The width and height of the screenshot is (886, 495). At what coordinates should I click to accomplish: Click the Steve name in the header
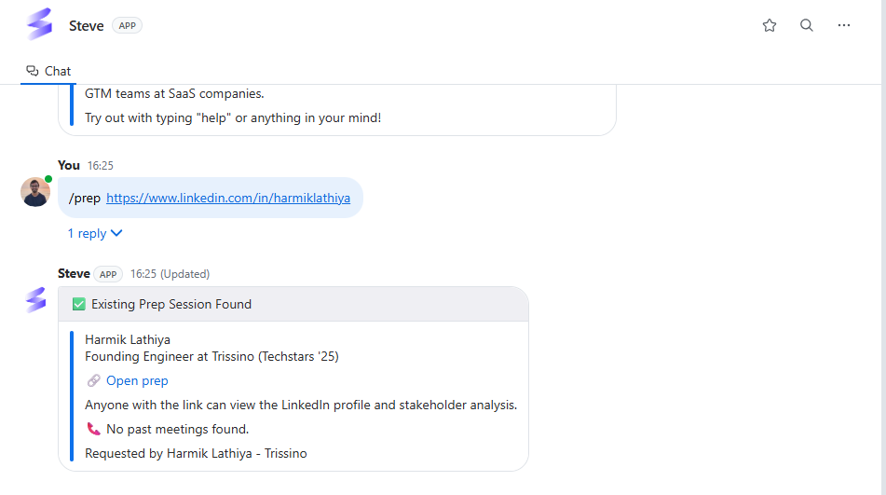click(87, 26)
